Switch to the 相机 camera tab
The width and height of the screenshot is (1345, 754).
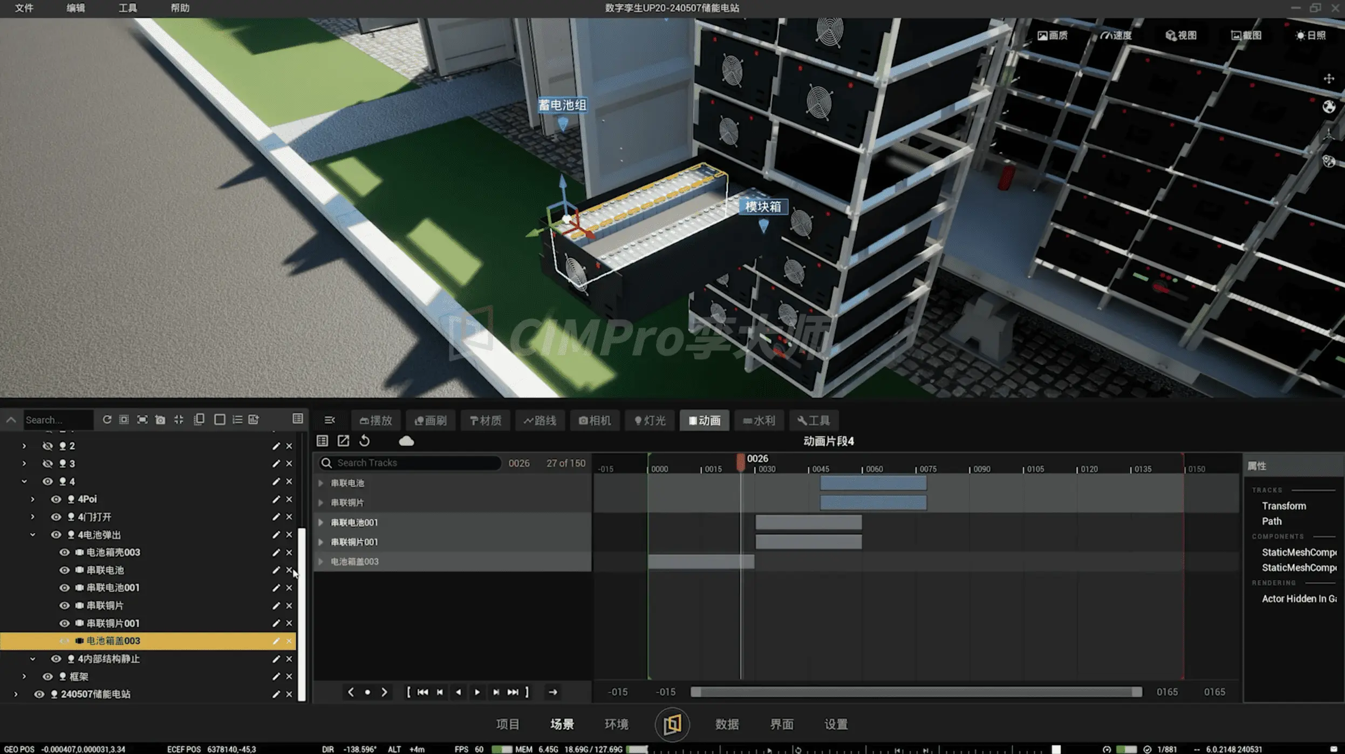(595, 420)
